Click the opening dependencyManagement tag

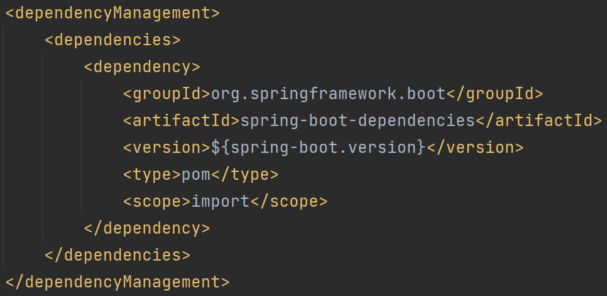point(113,13)
